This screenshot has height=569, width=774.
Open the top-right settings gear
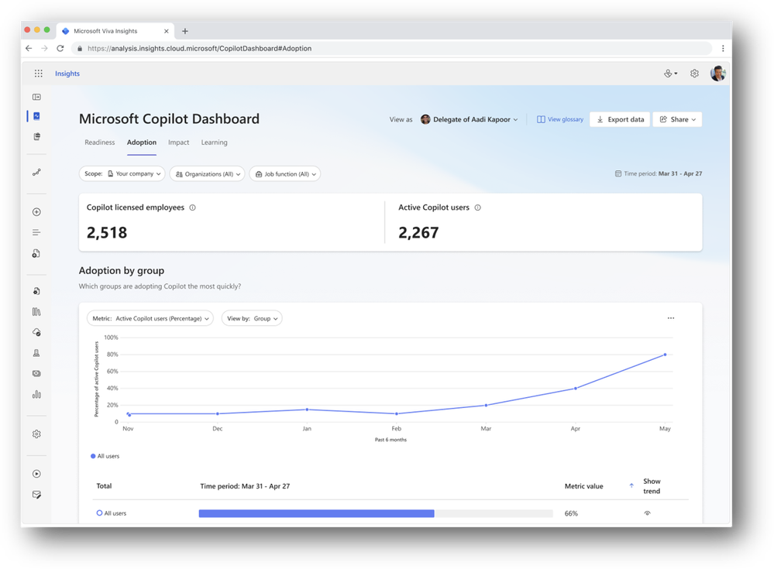(694, 74)
